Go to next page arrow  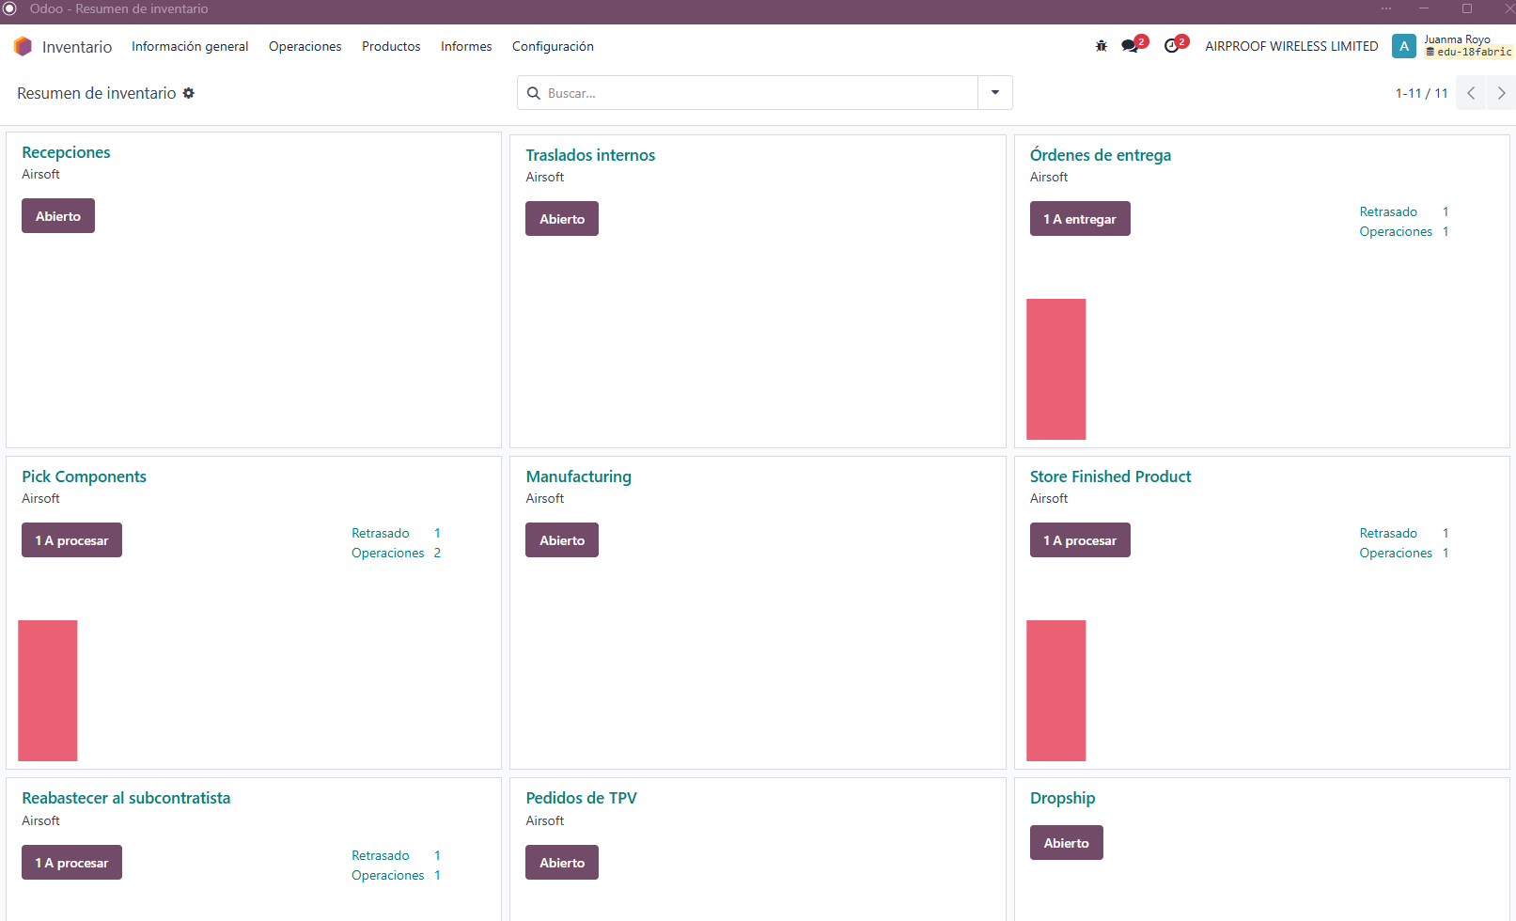pyautogui.click(x=1501, y=93)
